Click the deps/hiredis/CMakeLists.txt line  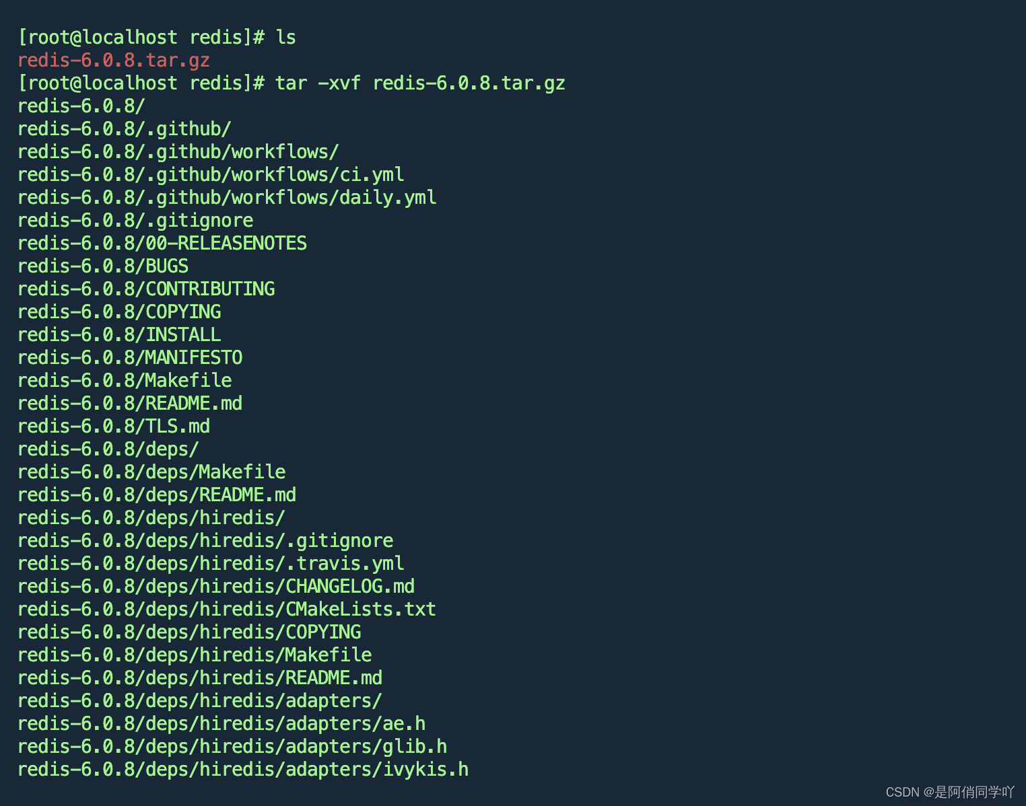[x=227, y=610]
